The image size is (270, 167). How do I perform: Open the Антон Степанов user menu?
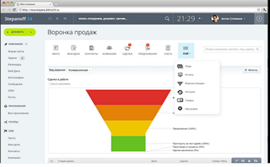click(233, 18)
